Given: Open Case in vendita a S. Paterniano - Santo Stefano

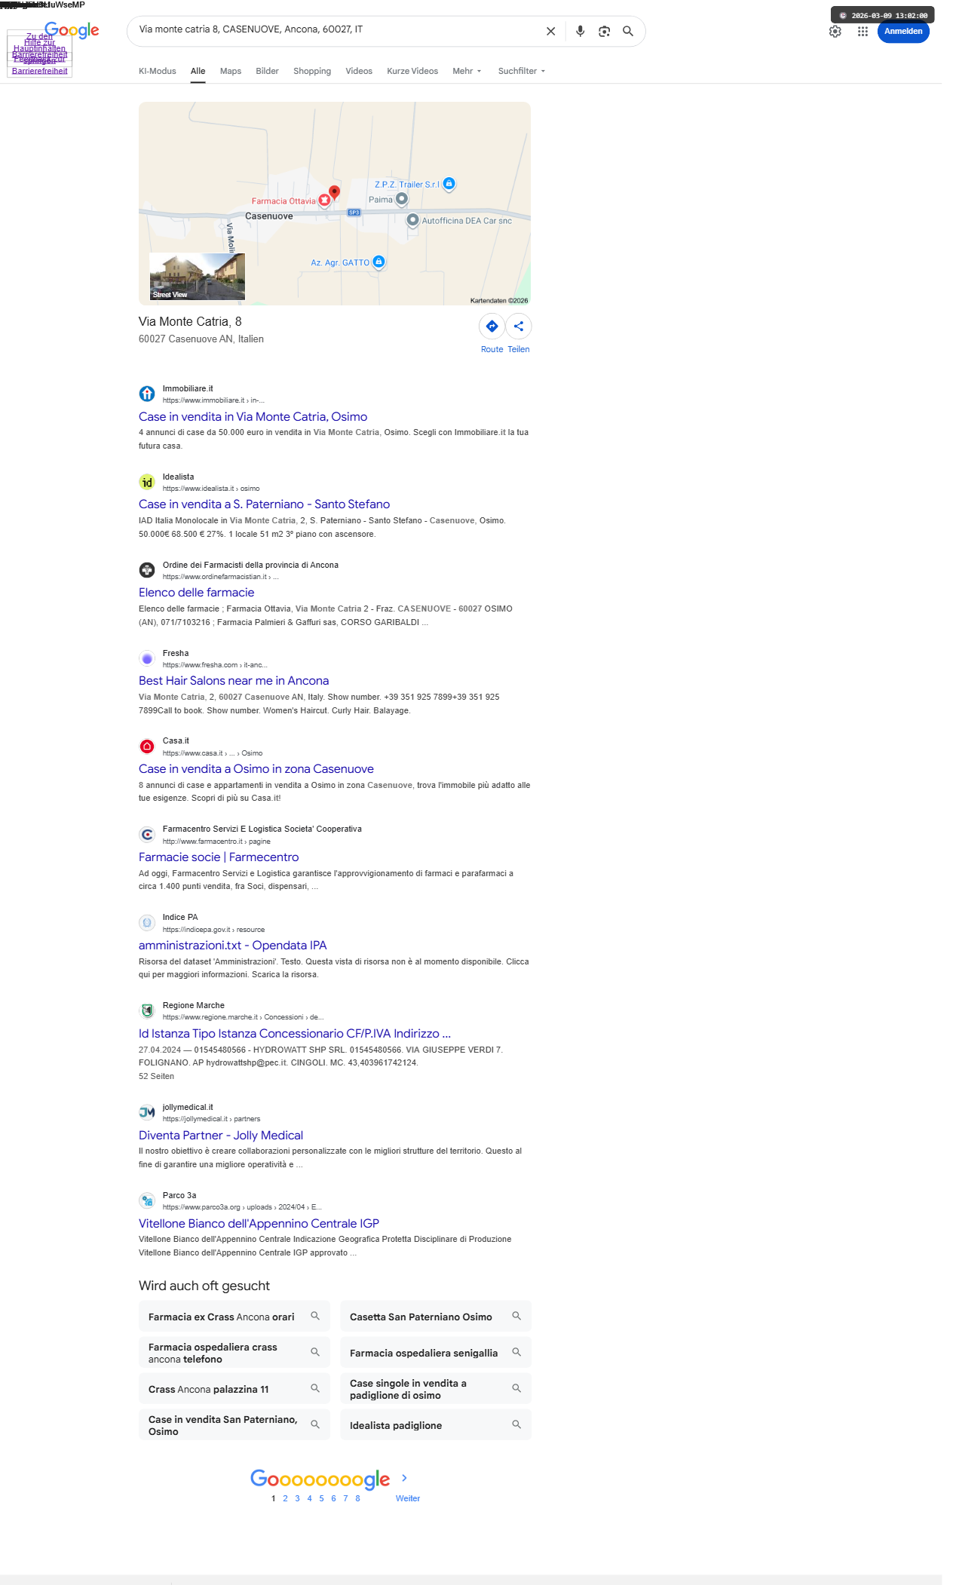Looking at the screenshot, I should [x=264, y=504].
